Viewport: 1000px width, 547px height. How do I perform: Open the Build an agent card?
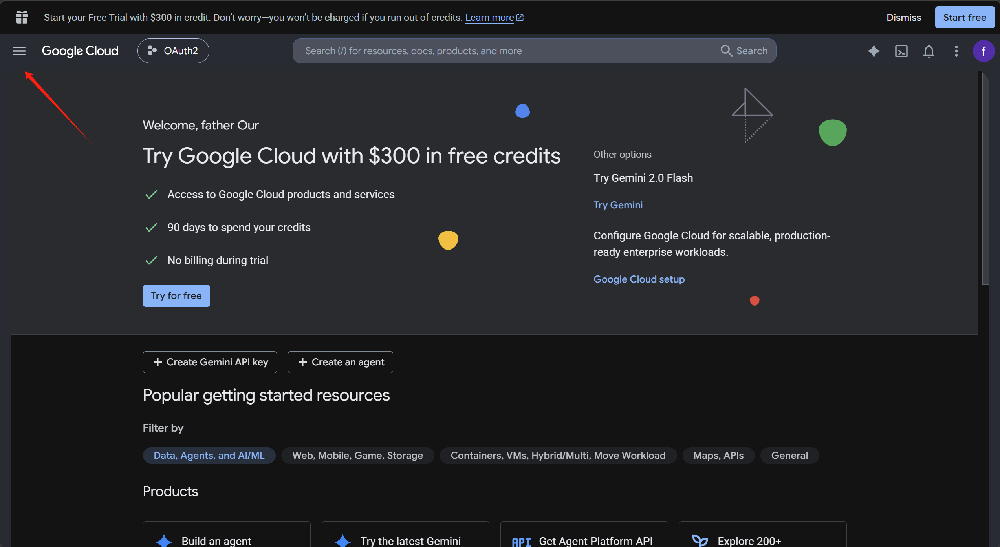click(227, 535)
